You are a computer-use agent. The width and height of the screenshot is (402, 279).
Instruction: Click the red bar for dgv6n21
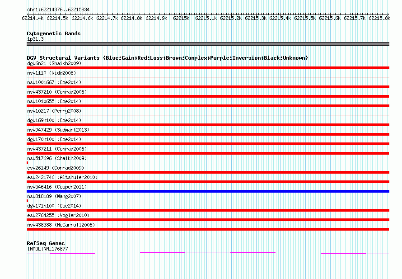coord(208,68)
